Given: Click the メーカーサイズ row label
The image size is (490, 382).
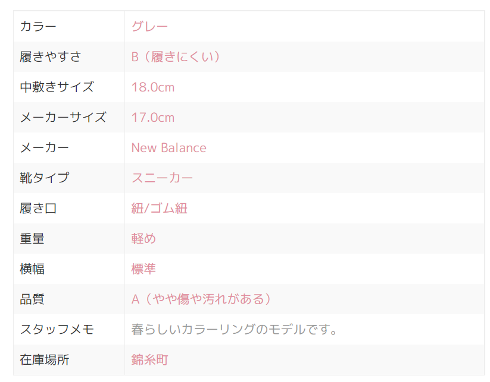Looking at the screenshot, I should tap(63, 118).
